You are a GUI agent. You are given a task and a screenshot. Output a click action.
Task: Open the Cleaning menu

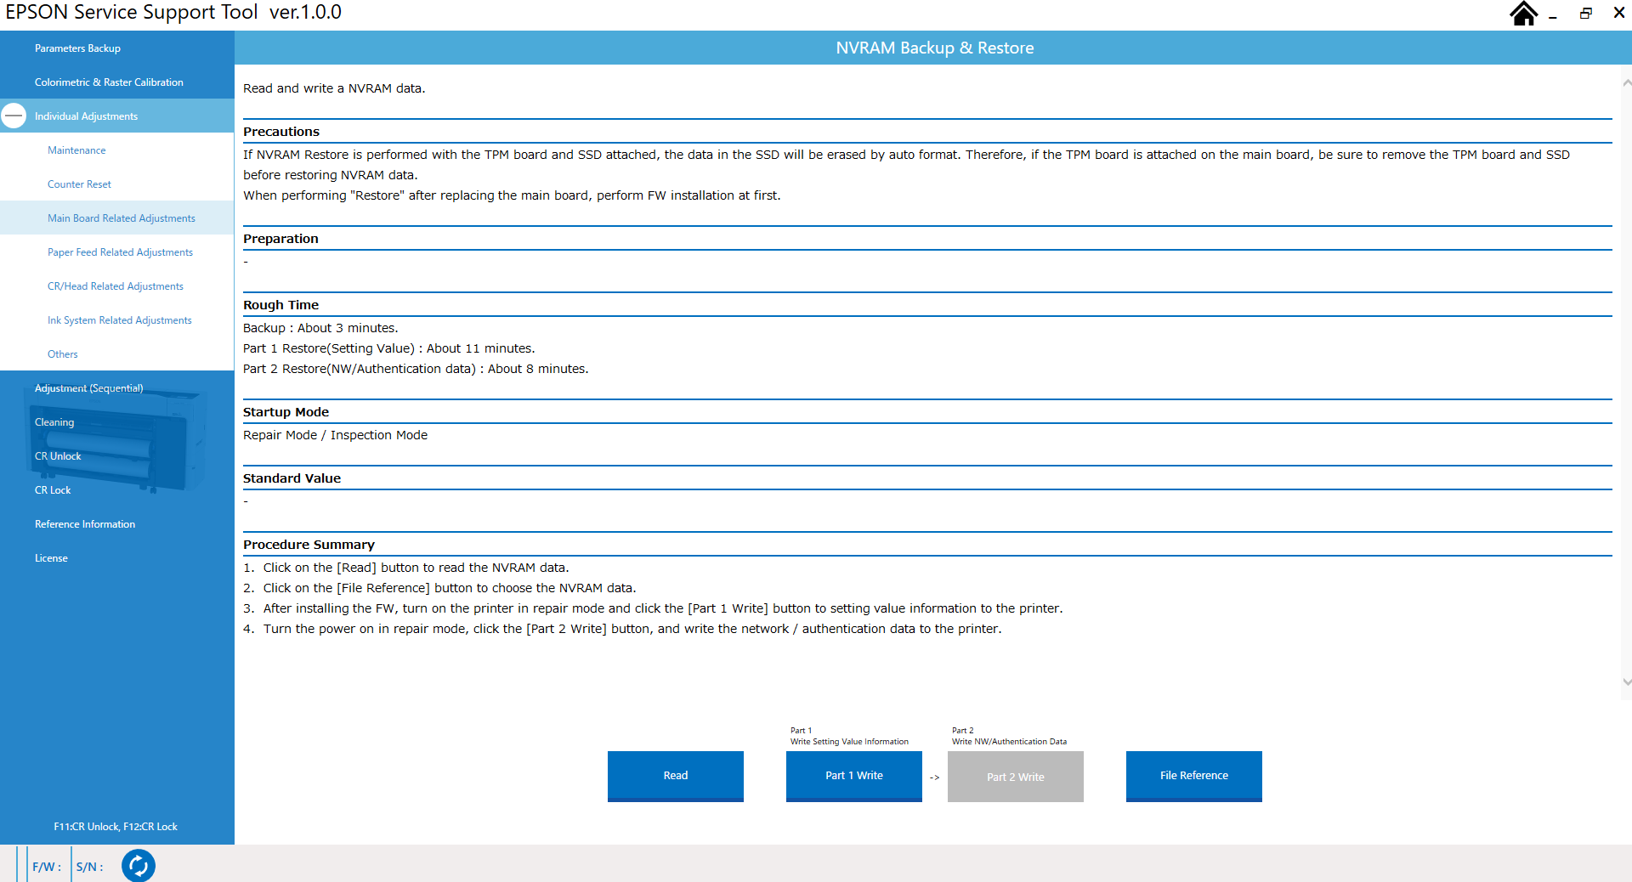pos(117,422)
